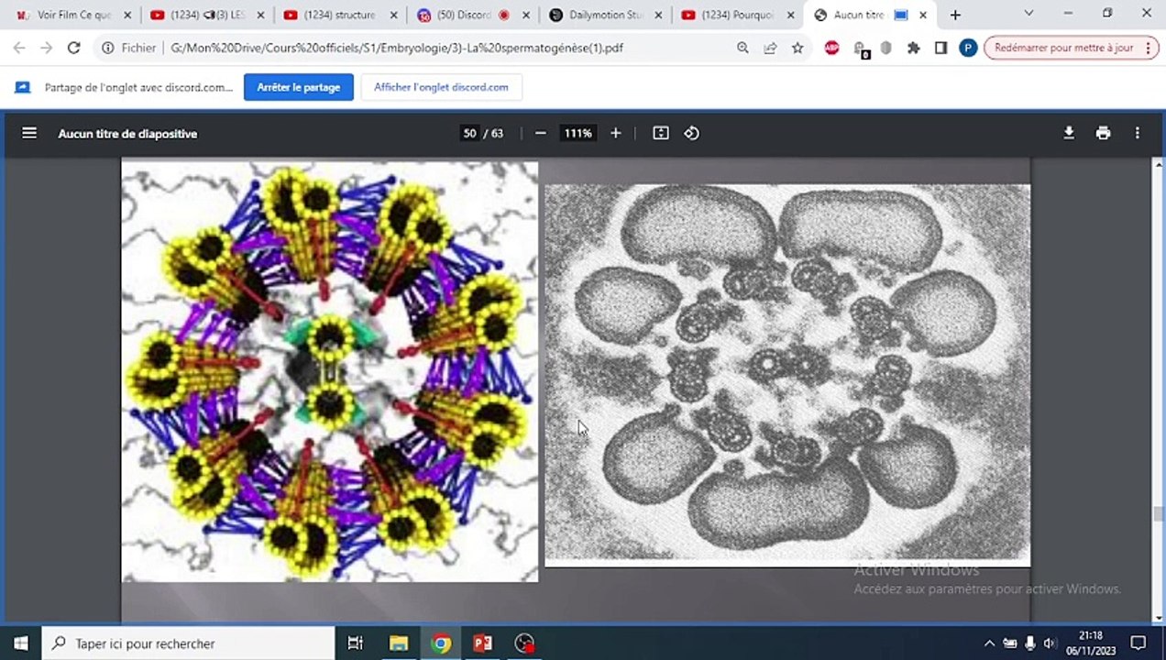Click the Chrome taskbar icon
1166x660 pixels.
pyautogui.click(x=441, y=643)
